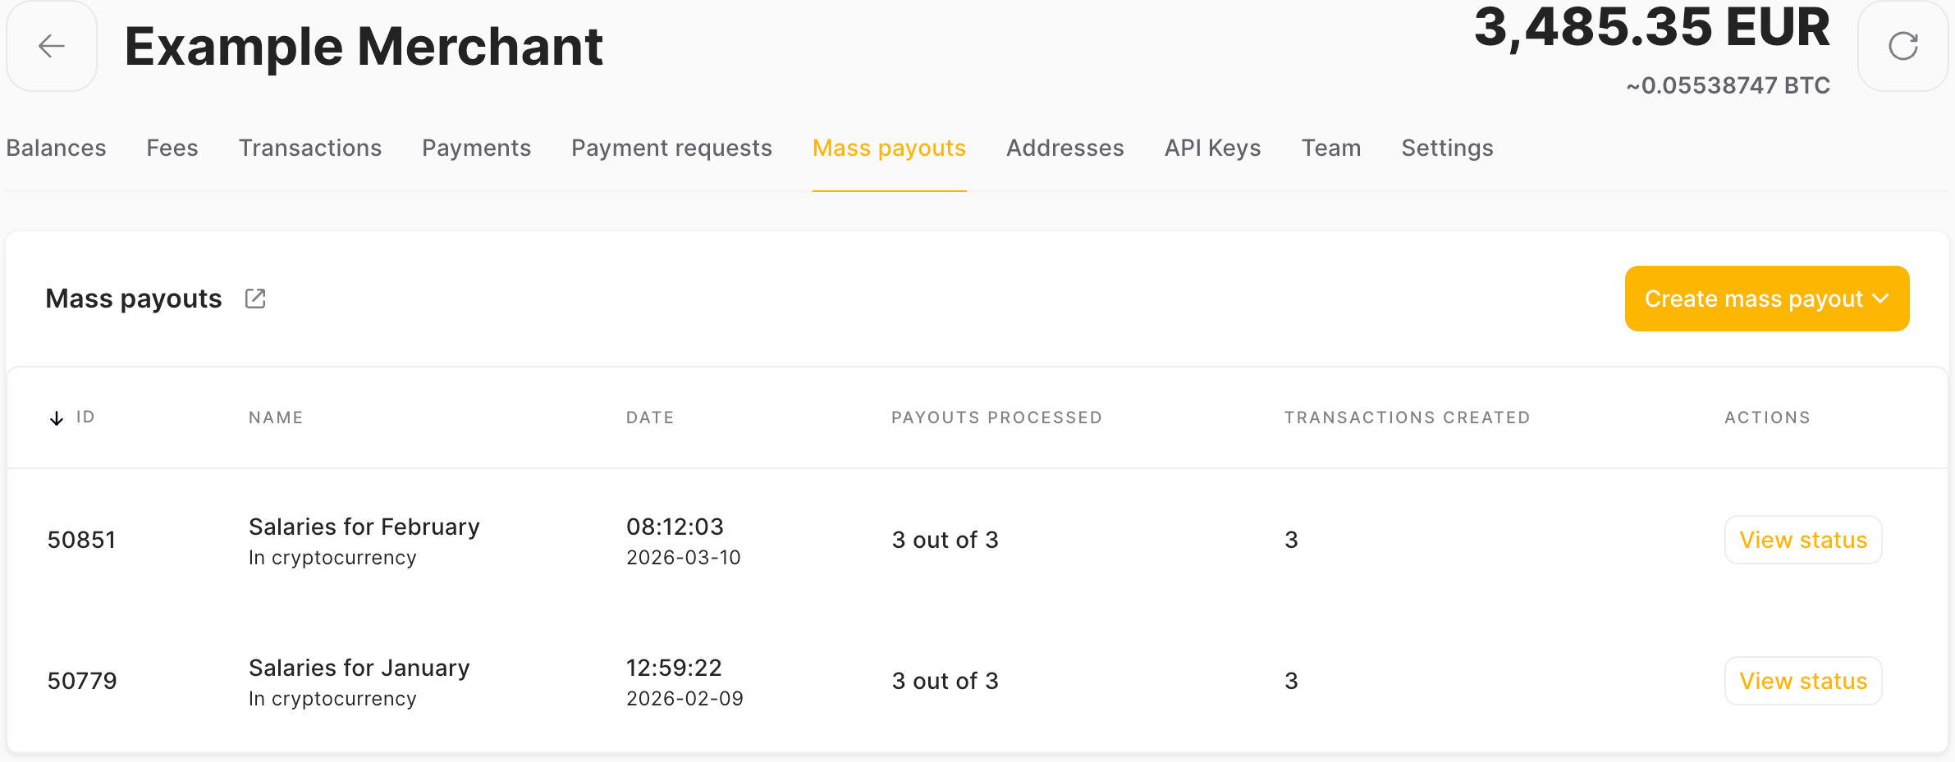Click the NAME column header
Image resolution: width=1955 pixels, height=762 pixels.
coord(276,418)
